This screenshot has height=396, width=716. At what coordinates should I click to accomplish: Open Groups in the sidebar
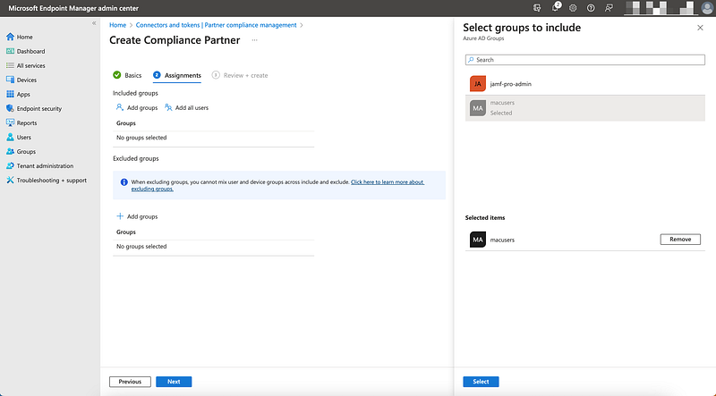(21, 151)
